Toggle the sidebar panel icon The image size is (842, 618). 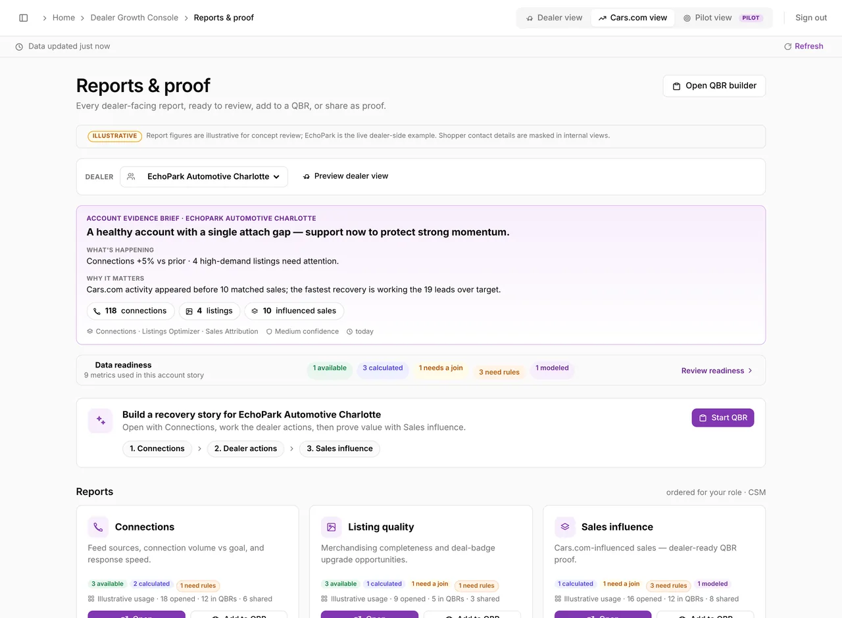coord(24,18)
